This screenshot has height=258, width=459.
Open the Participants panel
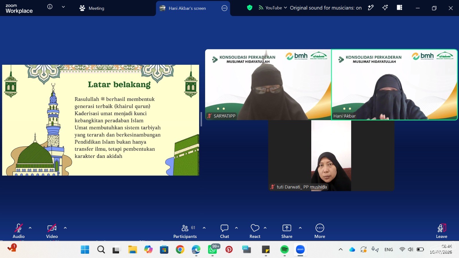click(x=185, y=231)
